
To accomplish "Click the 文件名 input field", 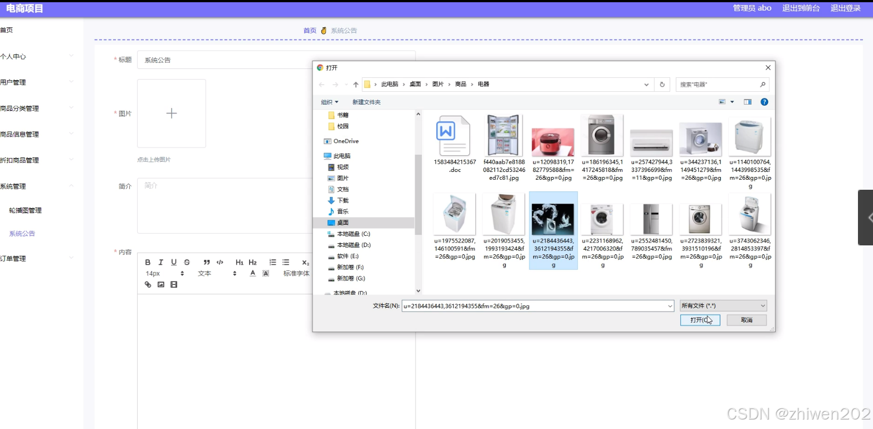I will point(538,305).
